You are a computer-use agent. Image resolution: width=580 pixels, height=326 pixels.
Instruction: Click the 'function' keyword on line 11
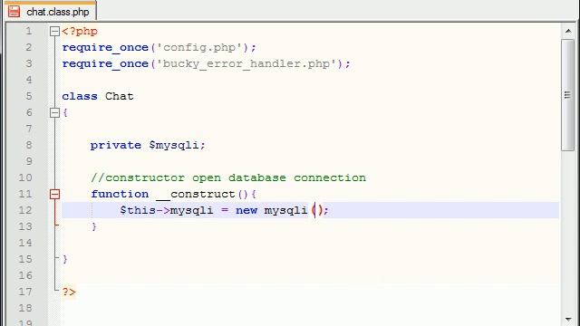120,194
